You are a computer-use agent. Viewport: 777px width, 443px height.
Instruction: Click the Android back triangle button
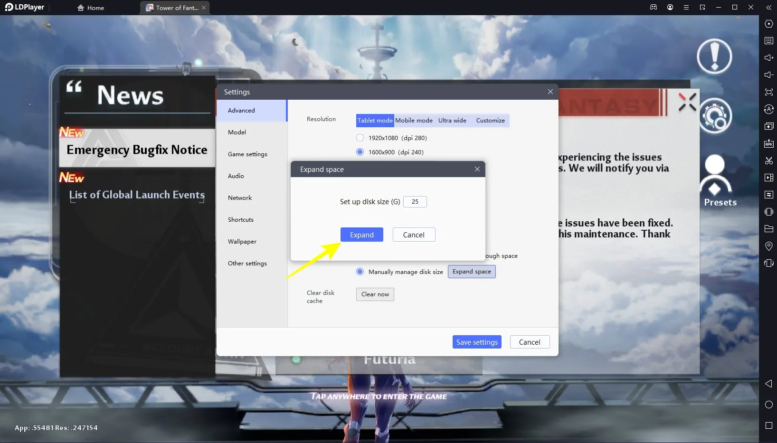[768, 384]
